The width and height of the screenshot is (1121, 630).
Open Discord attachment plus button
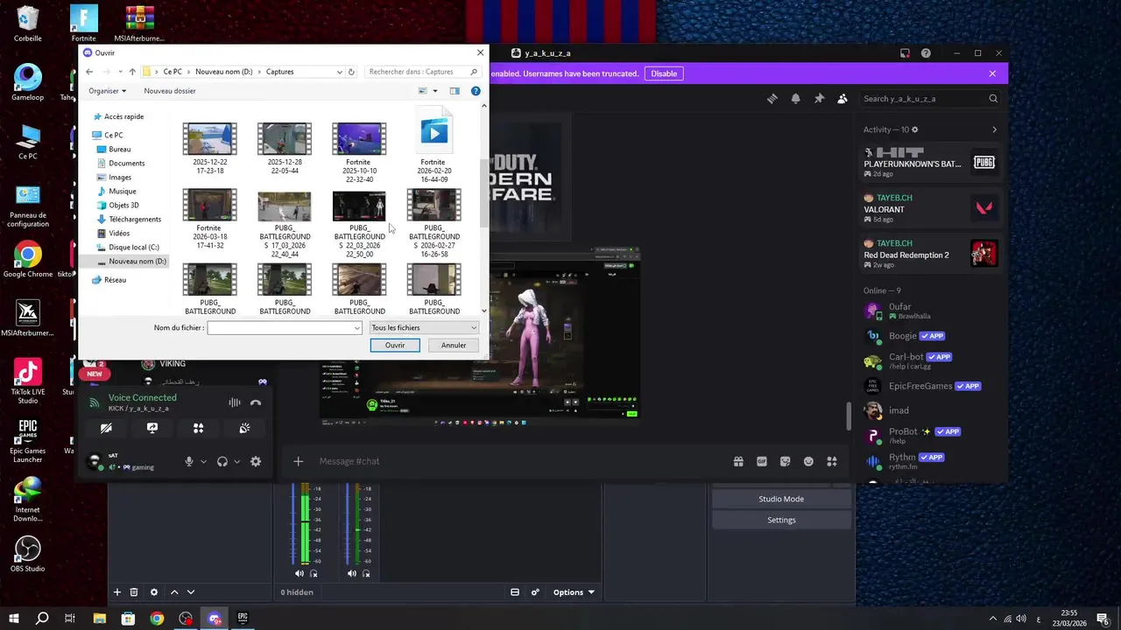[298, 461]
